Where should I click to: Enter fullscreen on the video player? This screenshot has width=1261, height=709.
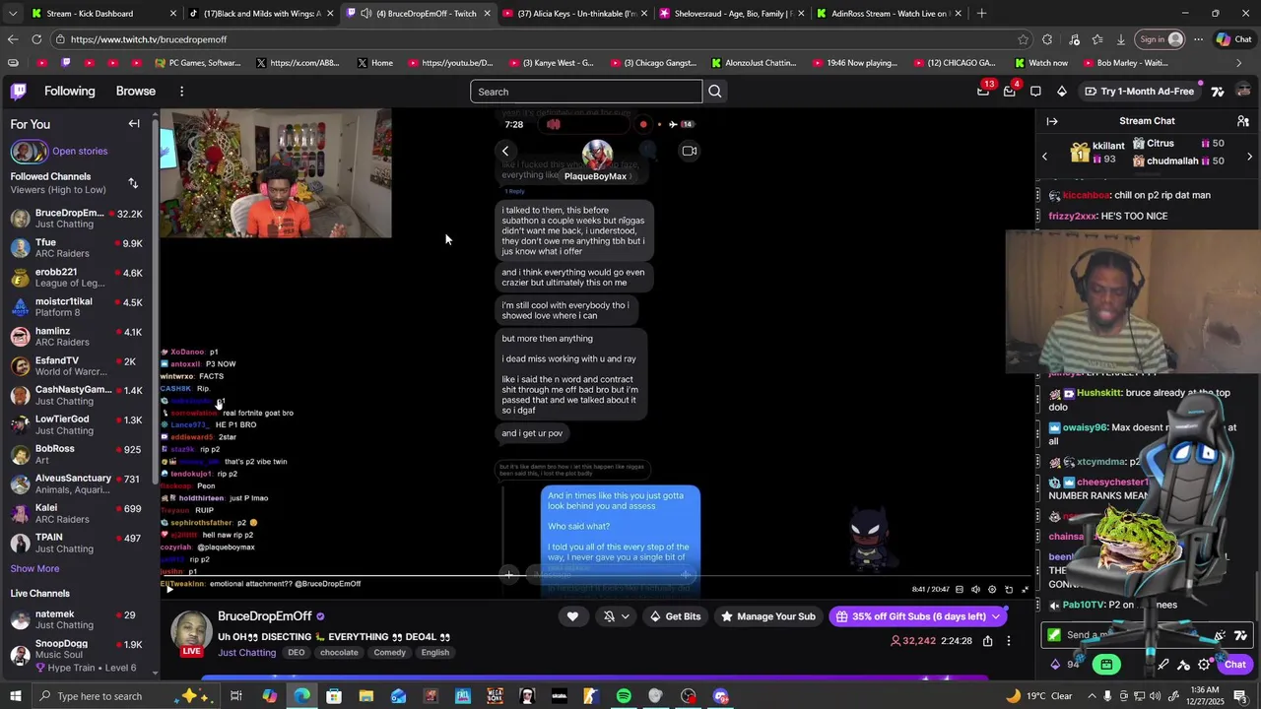(1025, 590)
